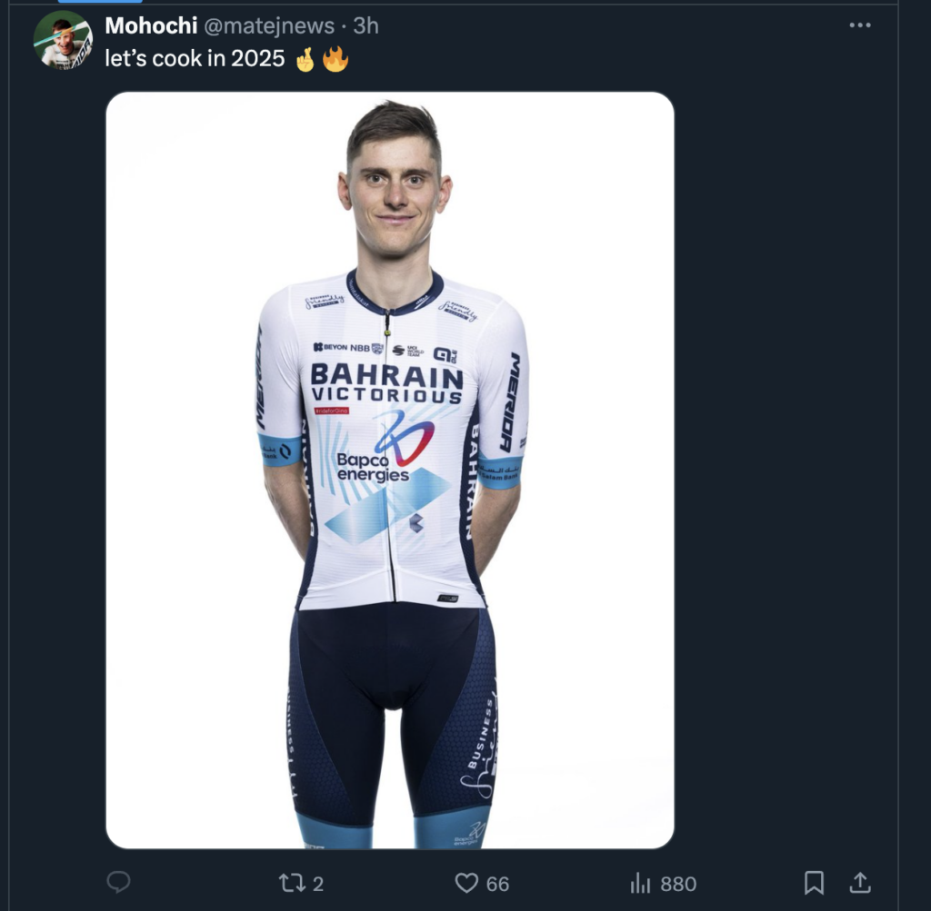Click the 3h timestamp
Image resolution: width=931 pixels, height=911 pixels.
tap(365, 26)
